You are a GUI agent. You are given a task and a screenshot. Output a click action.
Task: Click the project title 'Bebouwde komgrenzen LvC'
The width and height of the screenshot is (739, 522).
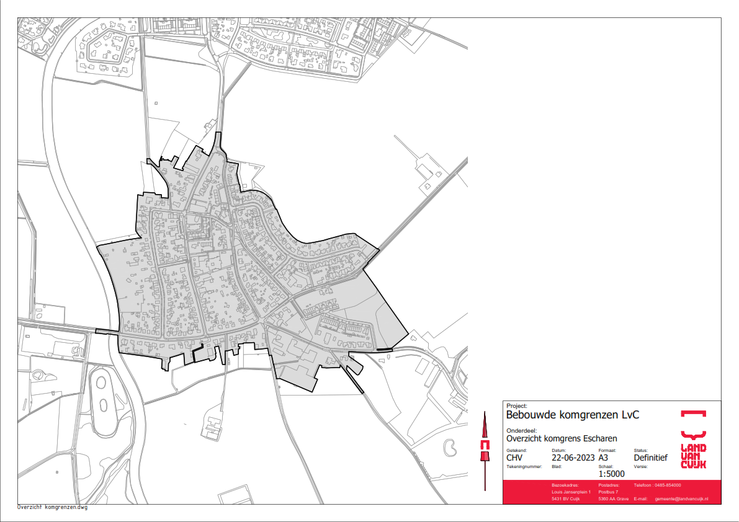(573, 415)
